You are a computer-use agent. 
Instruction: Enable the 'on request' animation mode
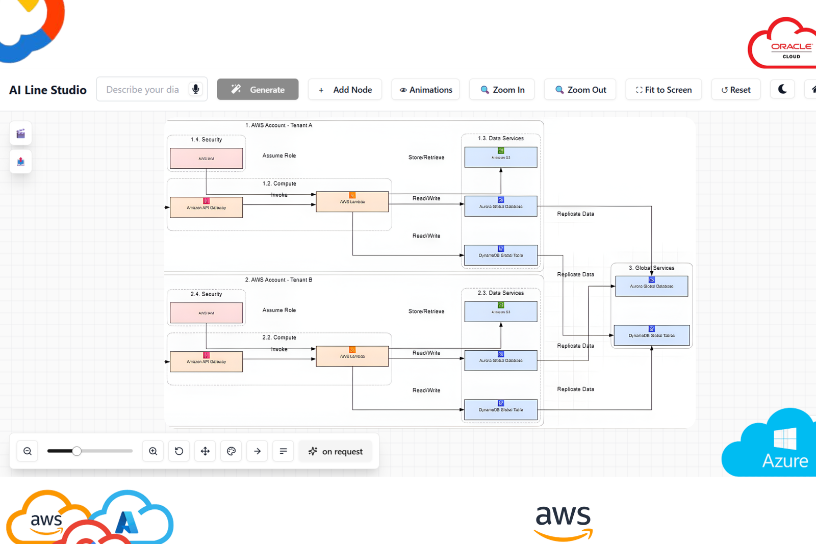point(335,451)
